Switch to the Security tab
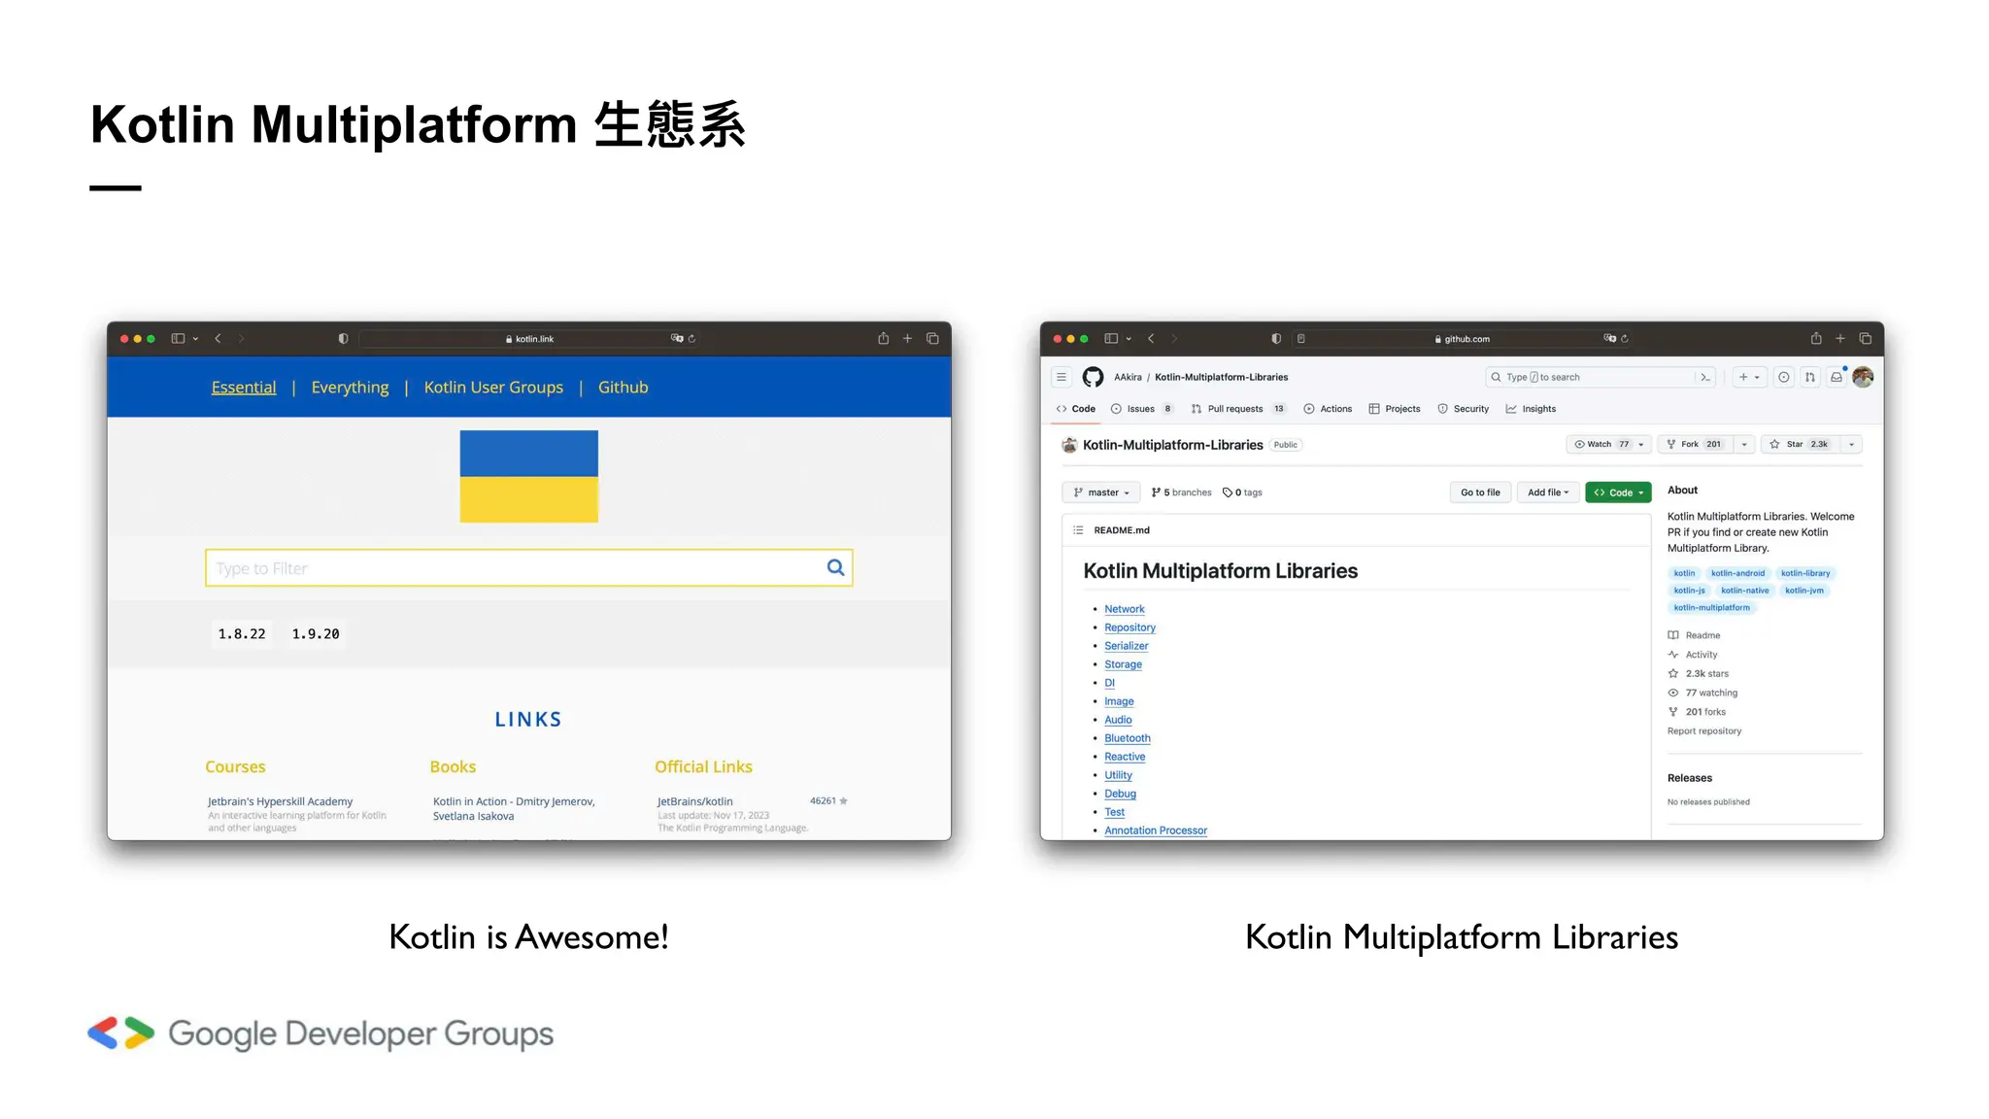The width and height of the screenshot is (1989, 1119). pos(1463,409)
